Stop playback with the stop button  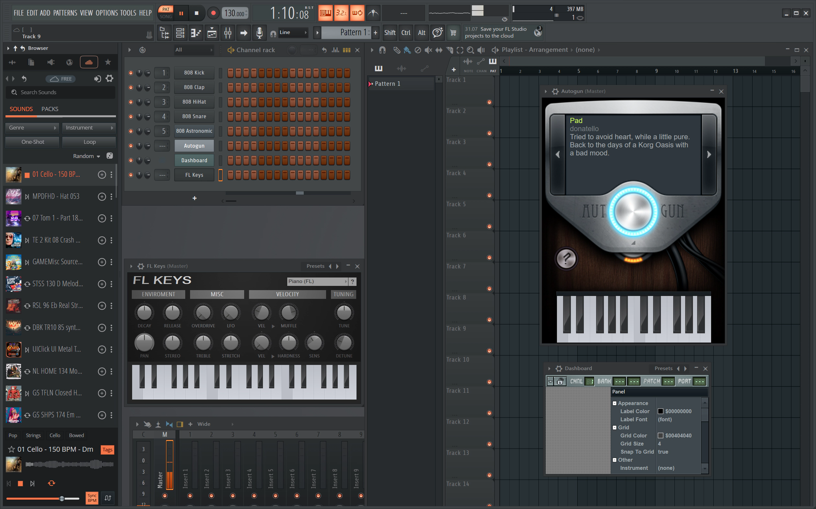[x=197, y=13]
